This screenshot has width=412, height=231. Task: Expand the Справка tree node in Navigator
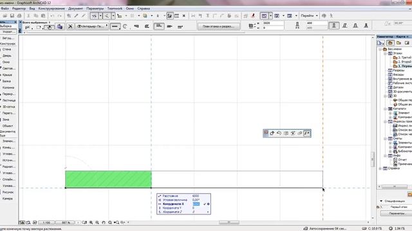pos(380,168)
